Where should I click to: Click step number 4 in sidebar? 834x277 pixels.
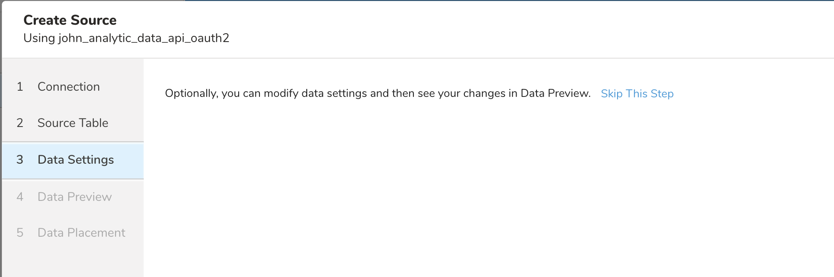(x=20, y=197)
